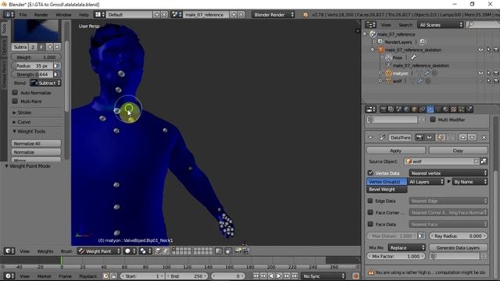The image size is (500, 281).
Task: Enable Edge Data checkbox
Action: (370, 201)
